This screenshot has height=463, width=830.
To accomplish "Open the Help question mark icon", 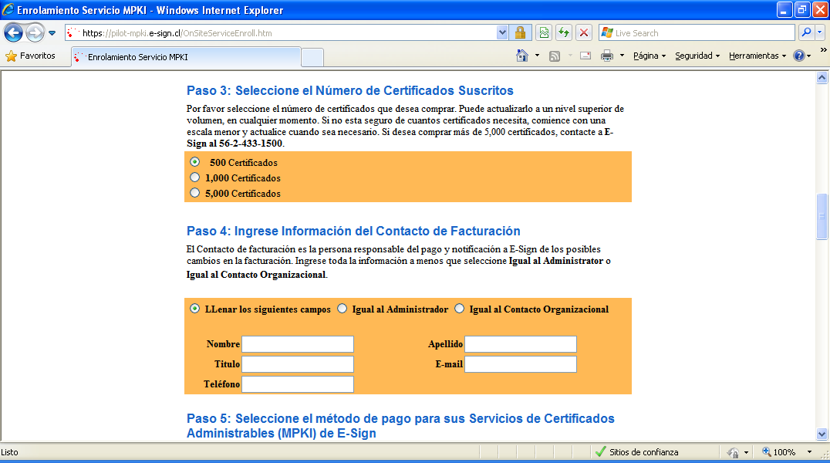I will click(x=799, y=56).
